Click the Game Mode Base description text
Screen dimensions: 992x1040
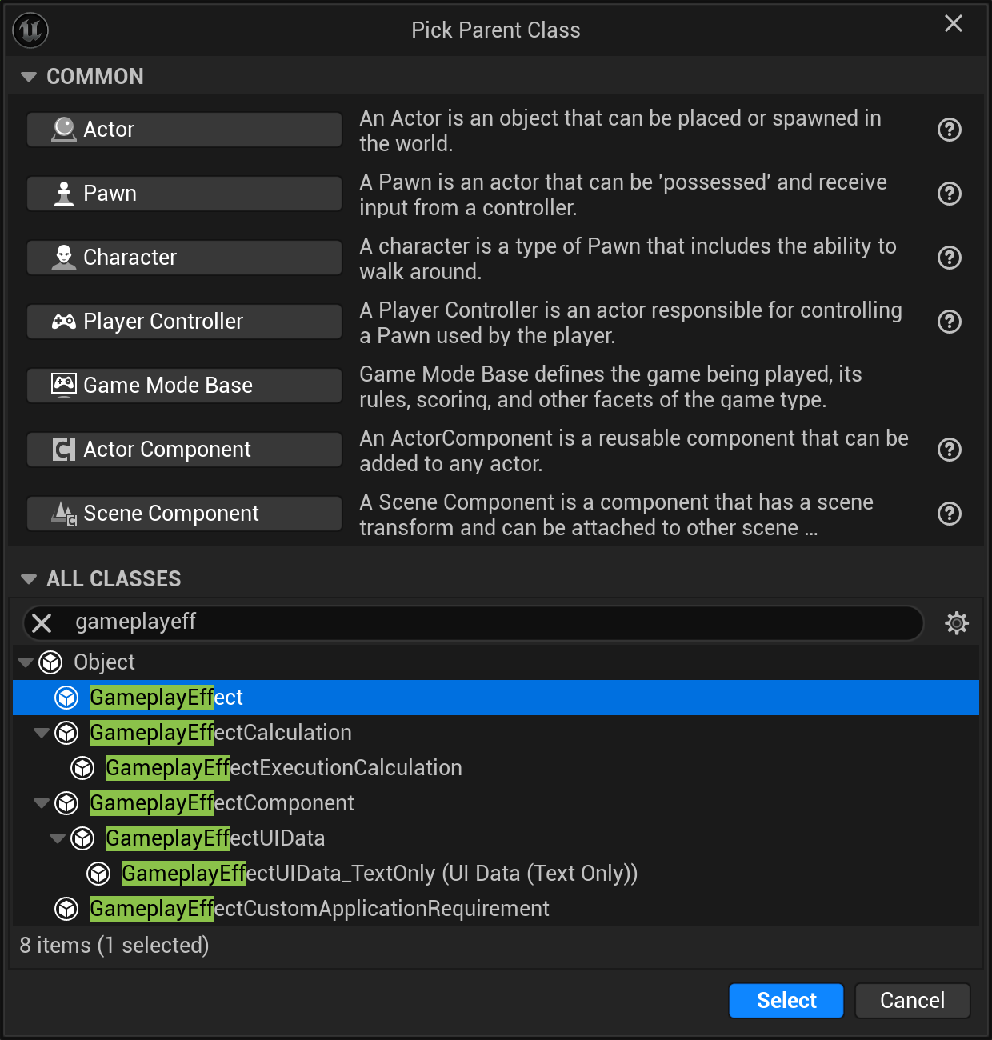(611, 386)
